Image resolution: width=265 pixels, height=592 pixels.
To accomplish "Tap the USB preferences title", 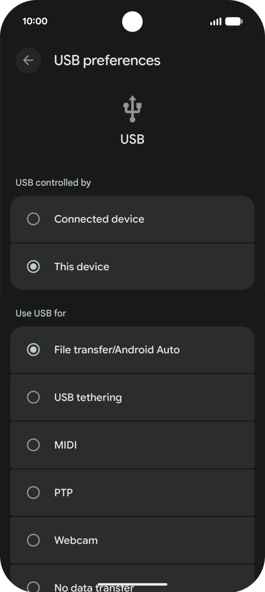I will coord(107,60).
